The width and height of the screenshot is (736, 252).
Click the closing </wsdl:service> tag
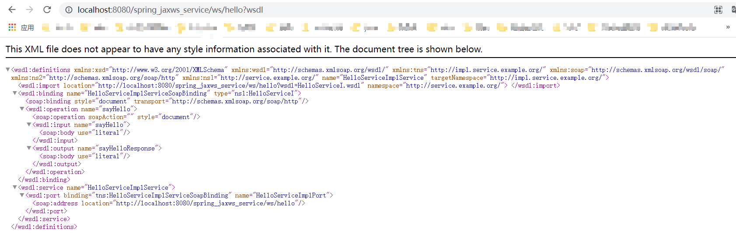tap(44, 219)
